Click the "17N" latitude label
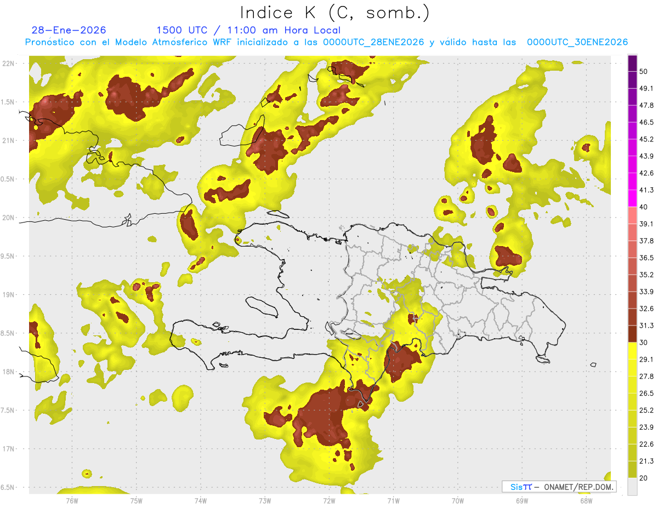This screenshot has width=658, height=508. pos(9,449)
